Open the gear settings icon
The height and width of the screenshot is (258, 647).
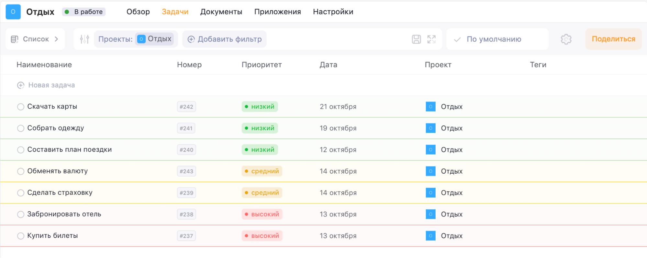pos(566,39)
